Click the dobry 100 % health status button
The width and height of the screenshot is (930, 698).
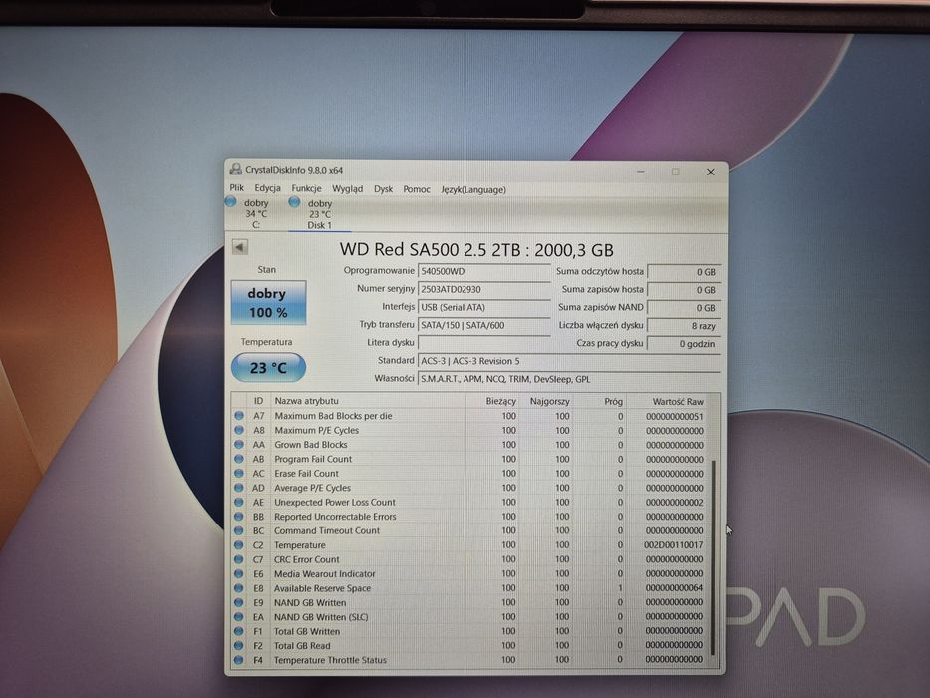pyautogui.click(x=268, y=303)
